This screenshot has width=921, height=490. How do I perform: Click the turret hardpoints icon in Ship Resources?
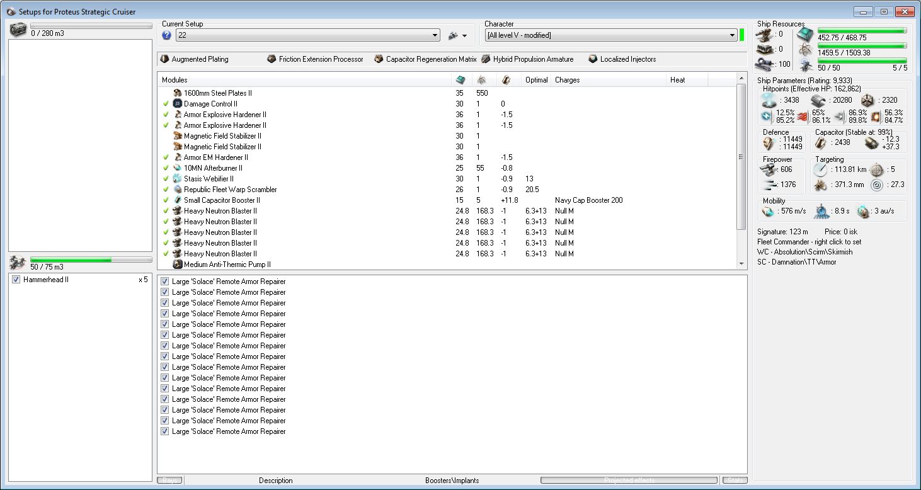[765, 34]
